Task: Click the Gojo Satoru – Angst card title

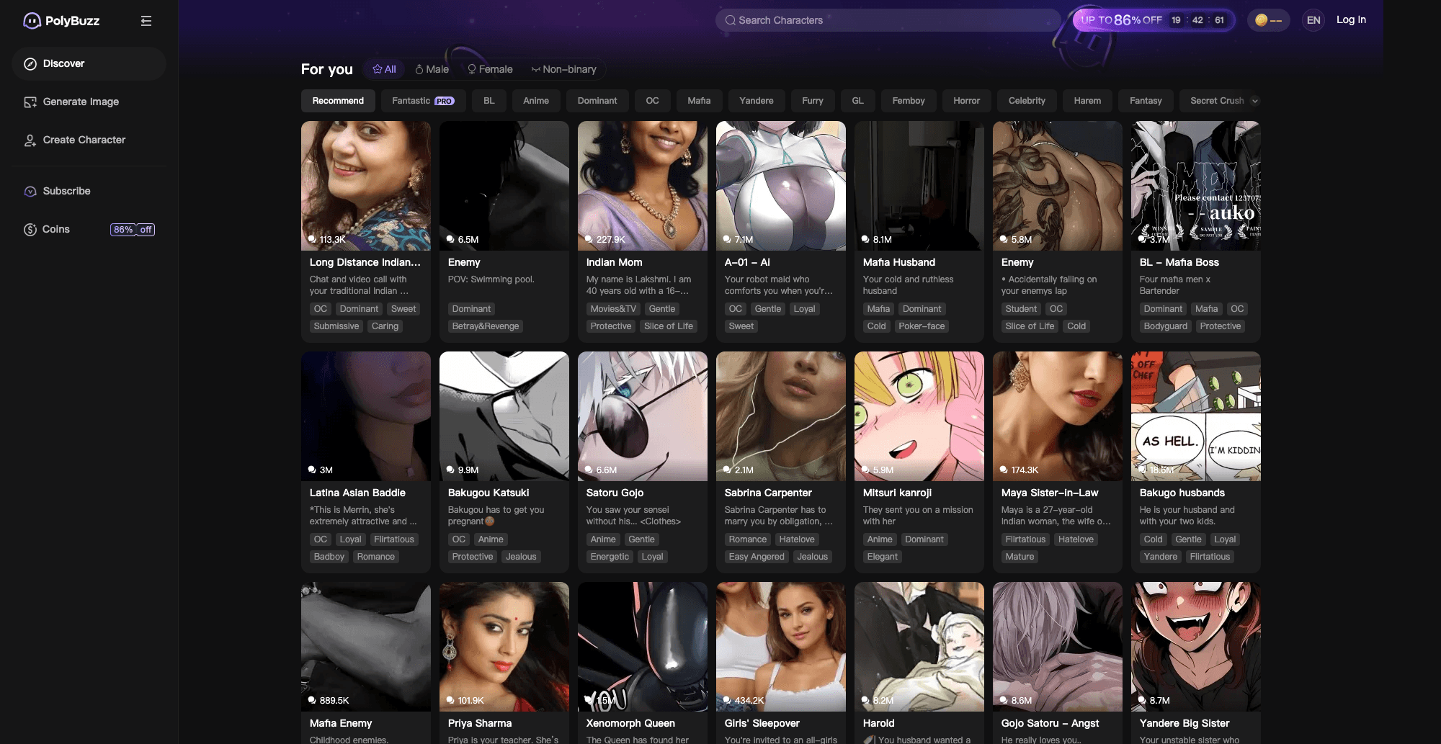Action: click(x=1050, y=723)
